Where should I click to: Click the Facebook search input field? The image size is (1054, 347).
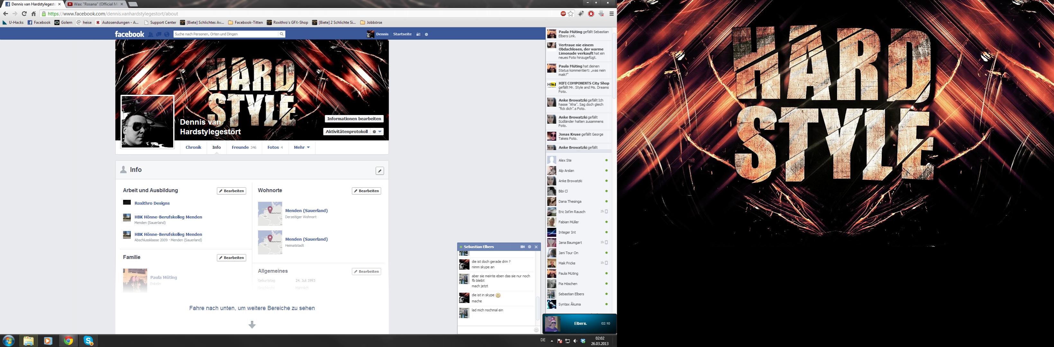coord(225,34)
